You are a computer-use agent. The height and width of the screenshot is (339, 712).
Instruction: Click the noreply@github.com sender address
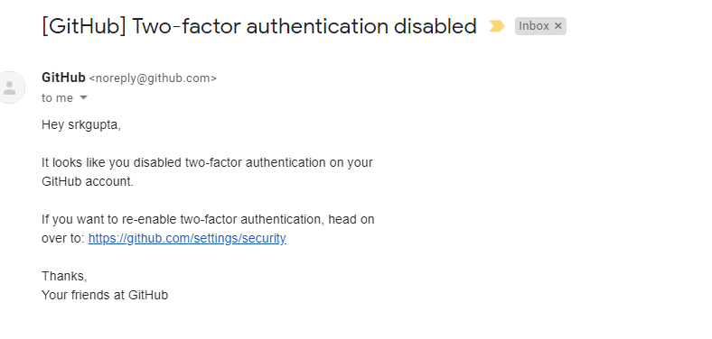(x=153, y=78)
